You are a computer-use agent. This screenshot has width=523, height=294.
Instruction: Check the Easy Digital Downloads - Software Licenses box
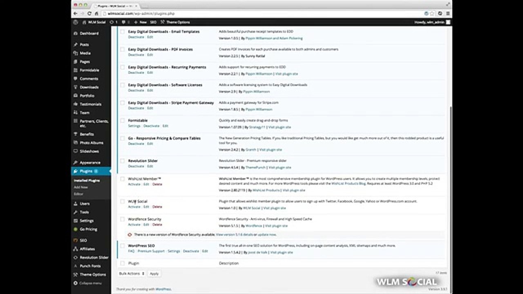pos(122,85)
